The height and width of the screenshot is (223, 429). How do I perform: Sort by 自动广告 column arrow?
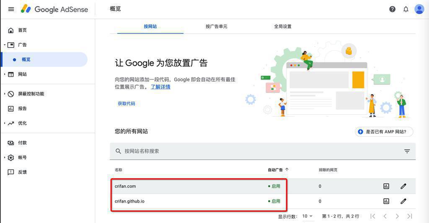pyautogui.click(x=287, y=170)
